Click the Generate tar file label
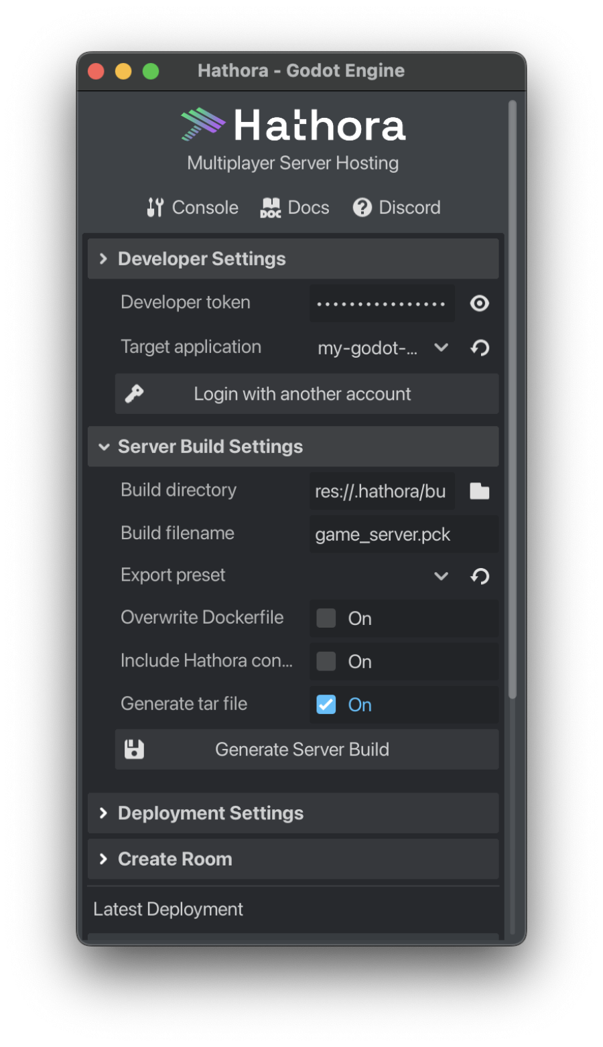Screen dimensions: 603x1047 [x=184, y=704]
